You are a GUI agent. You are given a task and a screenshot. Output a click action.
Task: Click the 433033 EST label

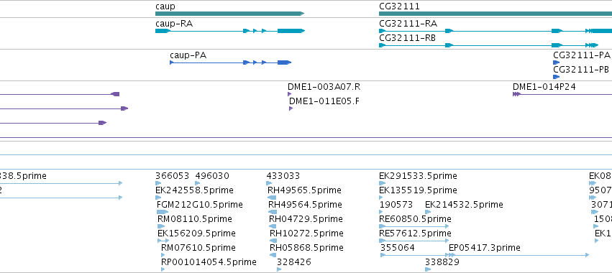pos(283,176)
